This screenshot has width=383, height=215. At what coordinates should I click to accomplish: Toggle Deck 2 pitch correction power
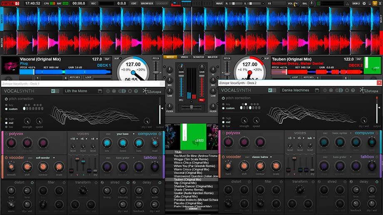click(223, 98)
